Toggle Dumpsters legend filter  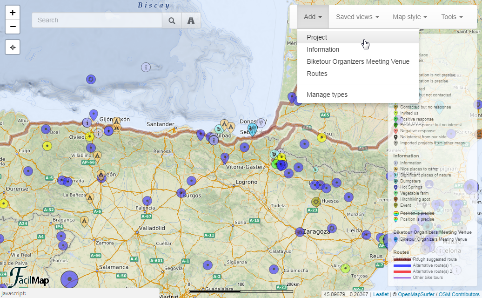click(410, 181)
